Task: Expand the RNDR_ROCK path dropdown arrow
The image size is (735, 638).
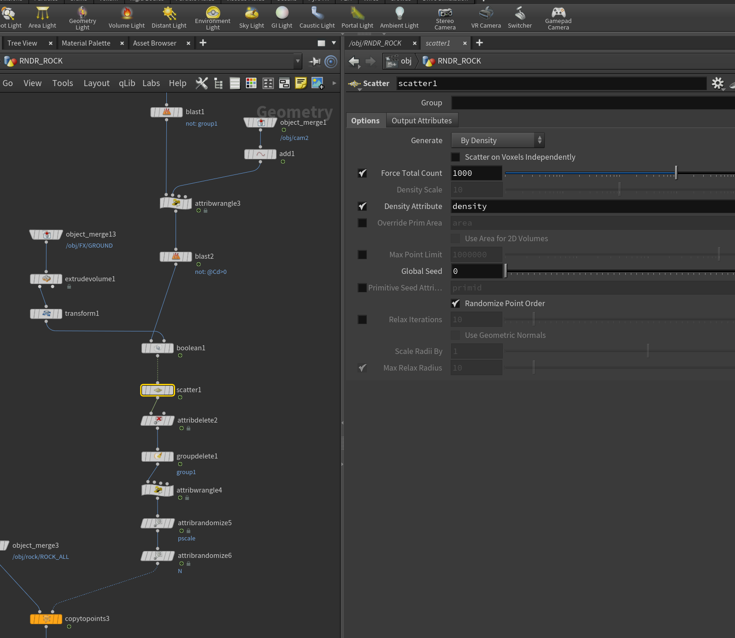Action: click(298, 61)
